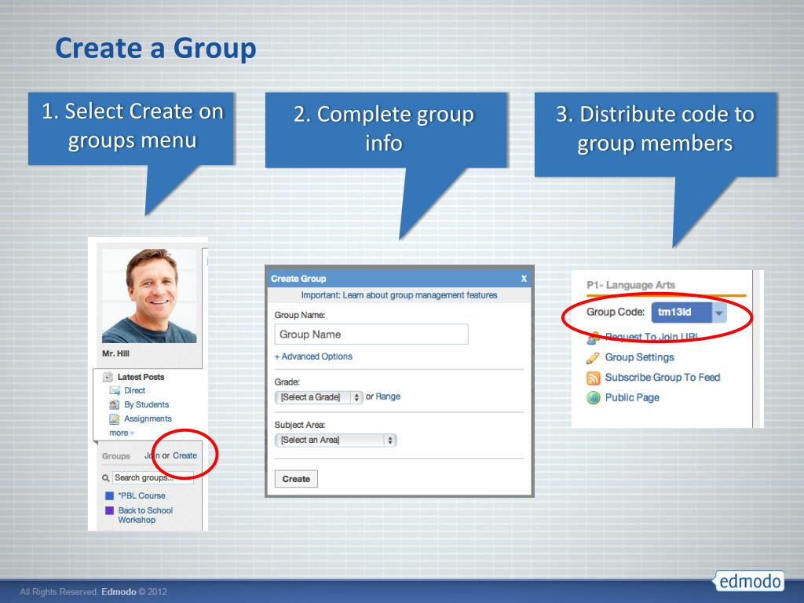
Task: Click the Latest Posts icon
Action: (108, 377)
